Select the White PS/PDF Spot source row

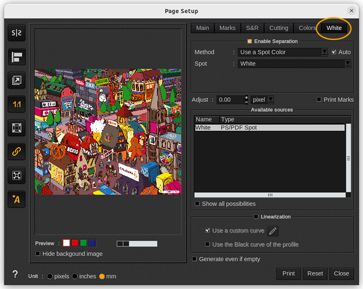[x=269, y=127]
